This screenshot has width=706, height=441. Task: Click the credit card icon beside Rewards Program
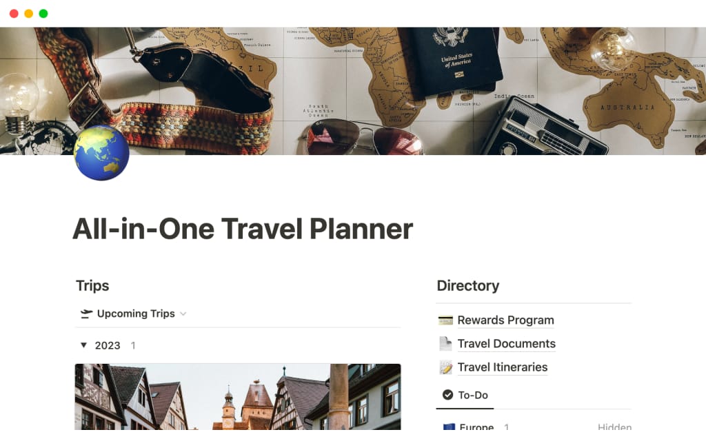pyautogui.click(x=445, y=320)
